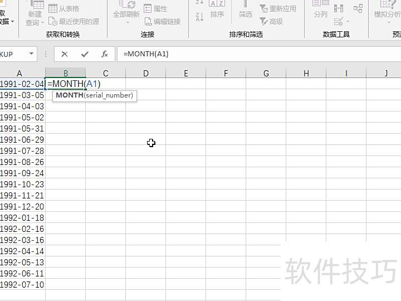
Task: Click the cancel formula X icon
Action: (x=65, y=54)
